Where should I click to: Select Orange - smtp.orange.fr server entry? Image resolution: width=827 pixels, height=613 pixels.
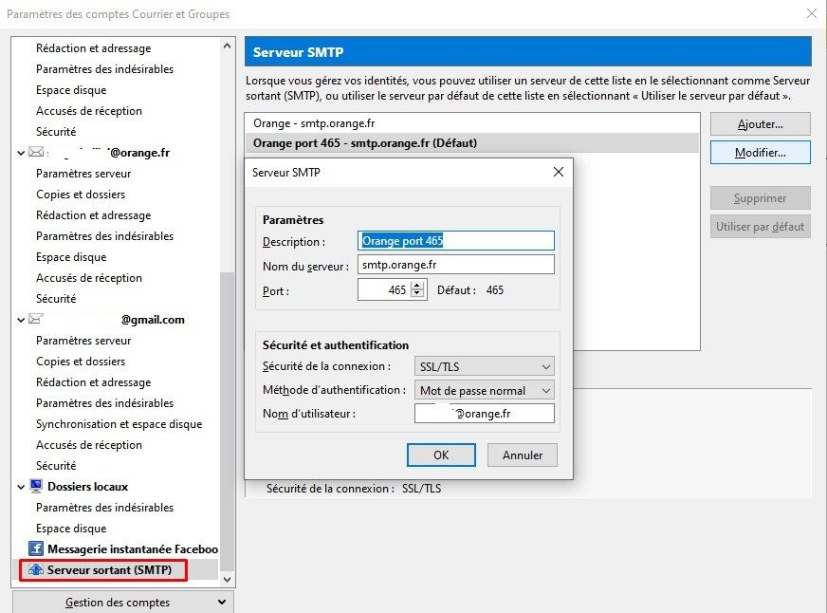[x=472, y=123]
